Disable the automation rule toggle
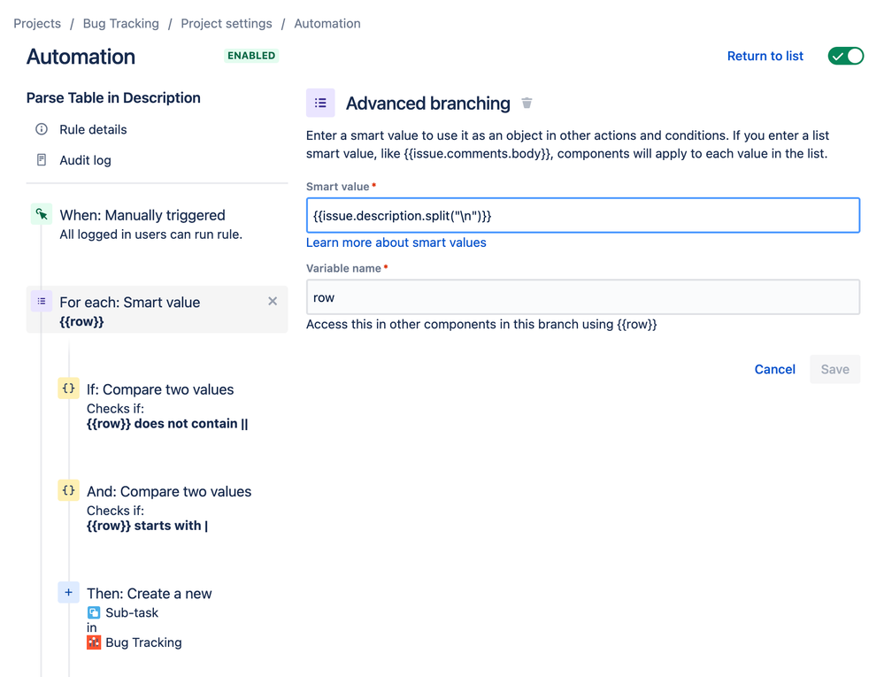 pyautogui.click(x=845, y=56)
